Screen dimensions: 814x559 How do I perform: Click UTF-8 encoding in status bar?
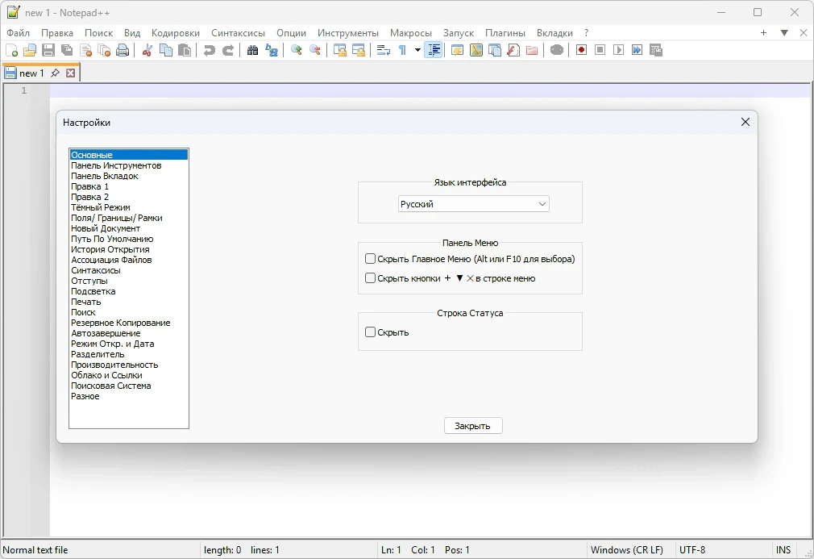click(x=692, y=549)
